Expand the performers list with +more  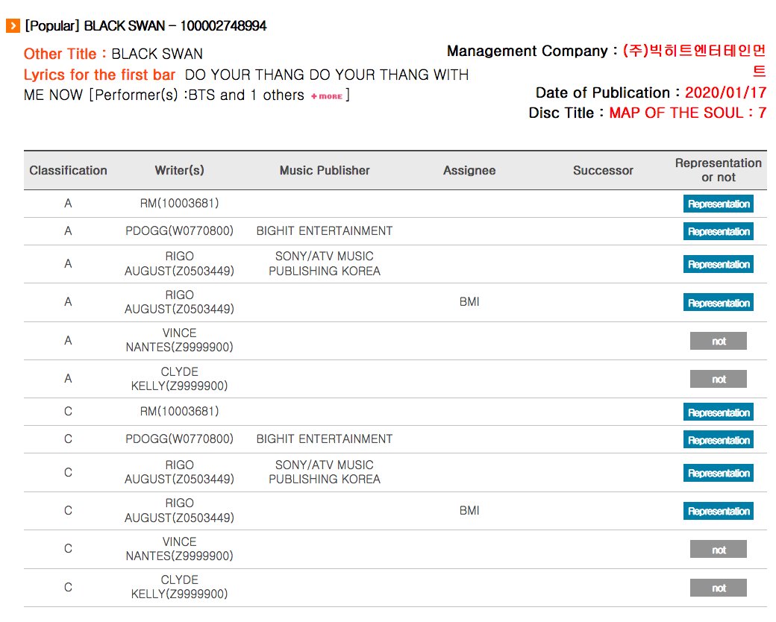(327, 96)
